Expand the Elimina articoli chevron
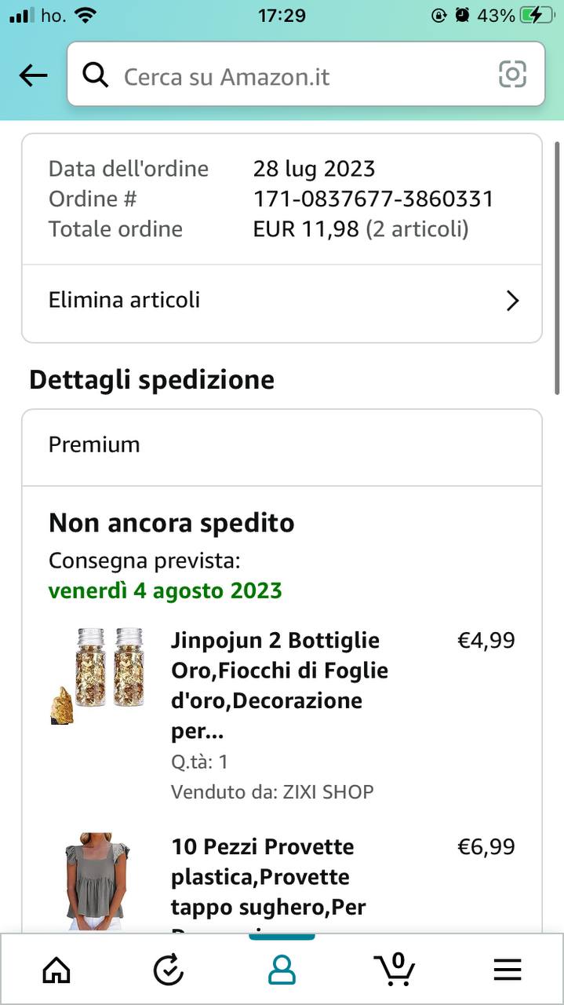This screenshot has width=564, height=1005. pos(512,301)
